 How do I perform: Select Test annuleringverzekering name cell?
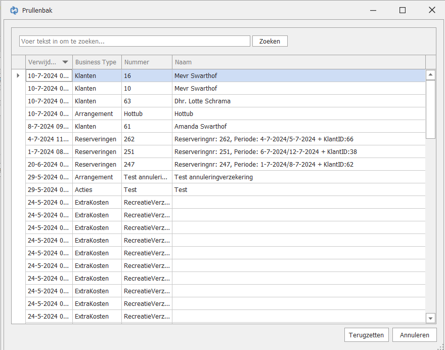tap(299, 177)
